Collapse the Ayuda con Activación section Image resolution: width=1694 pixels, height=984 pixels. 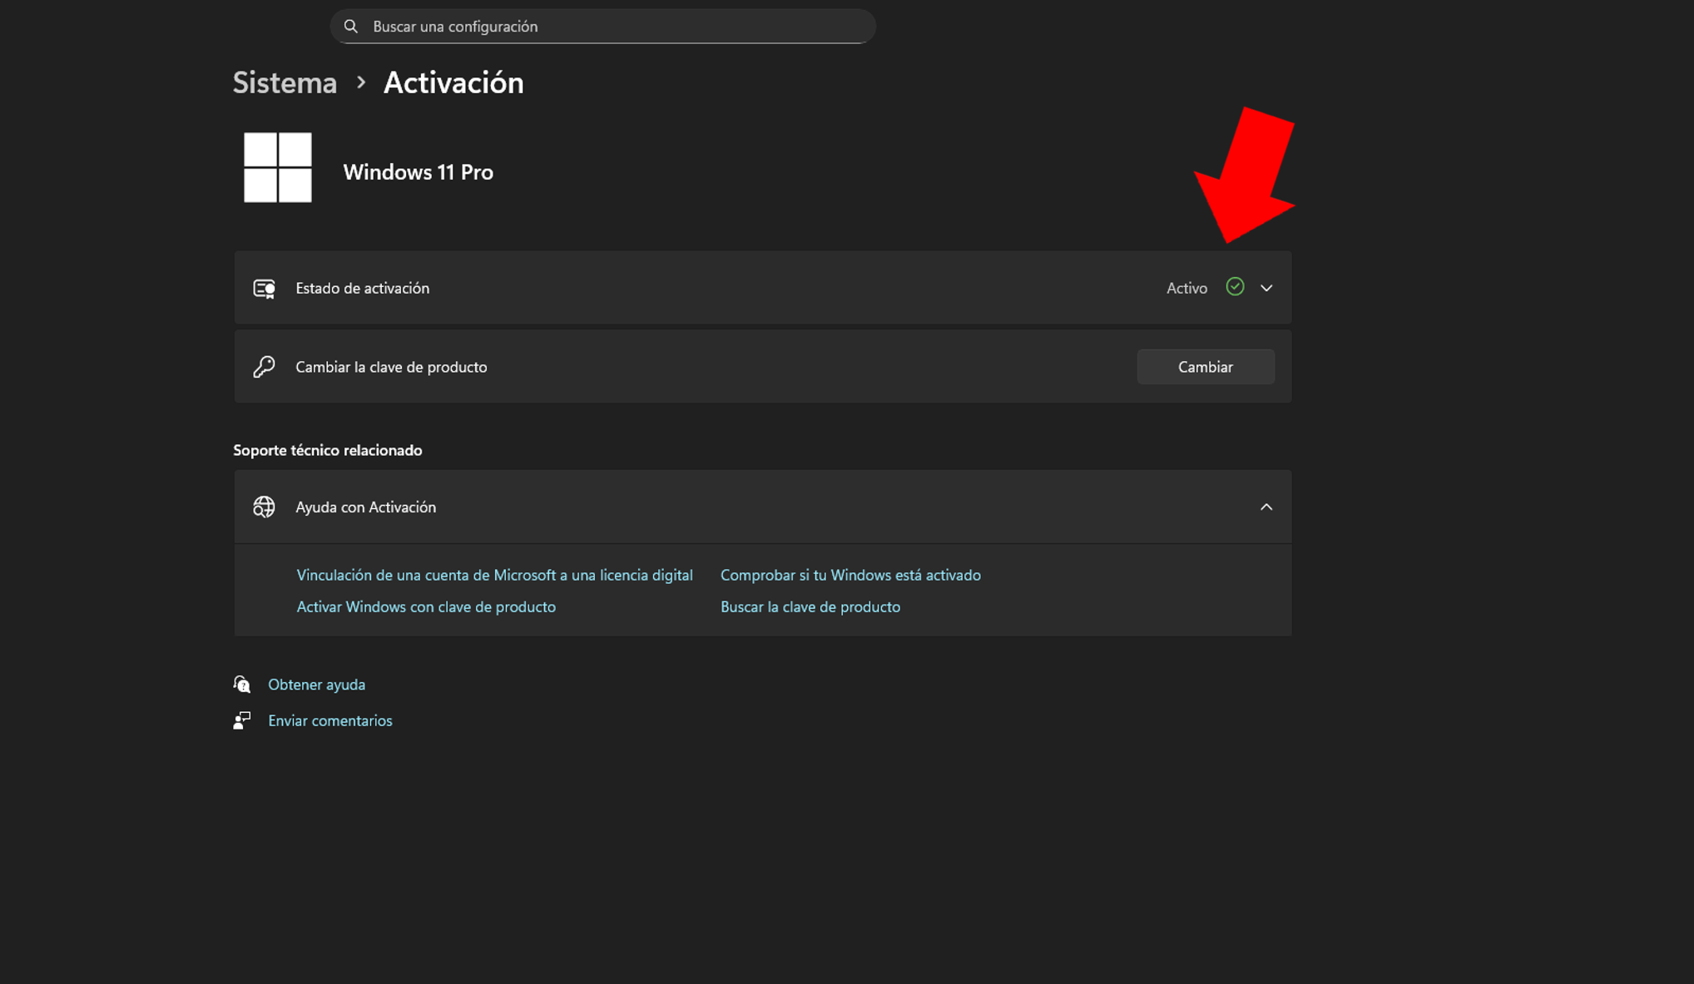(1266, 507)
